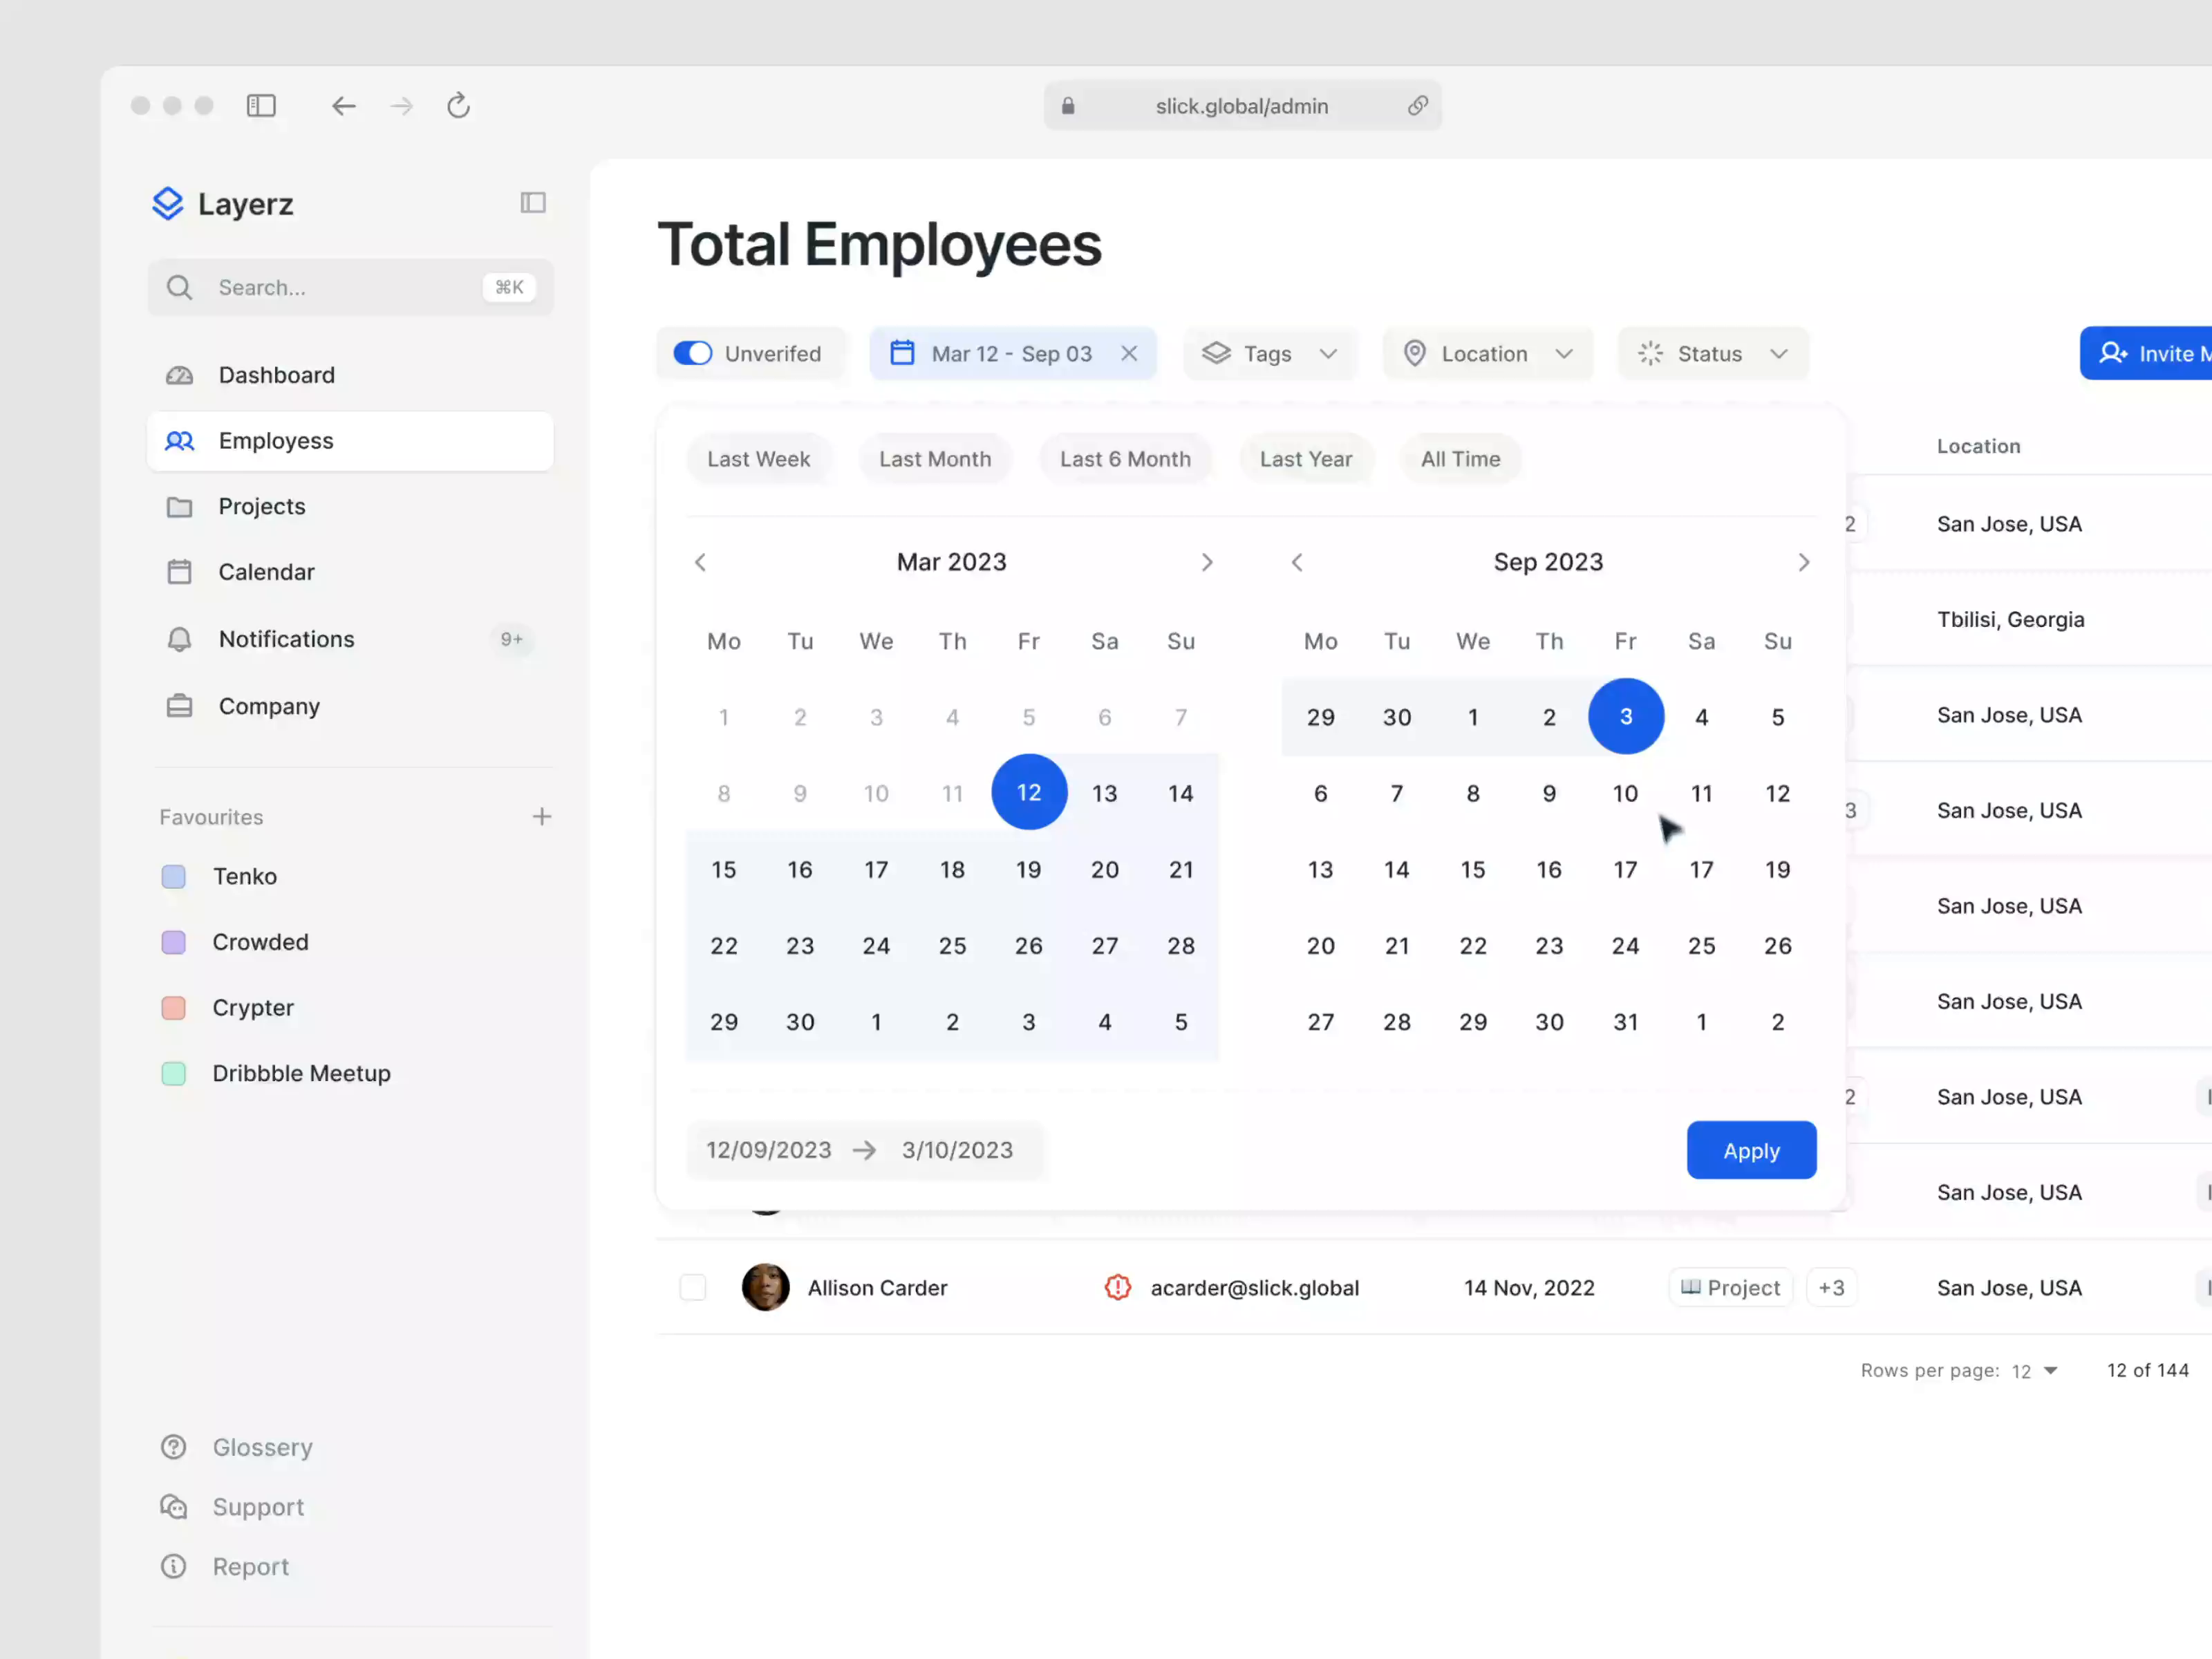Open the Glossery link
2212x1659 pixels.
click(263, 1447)
